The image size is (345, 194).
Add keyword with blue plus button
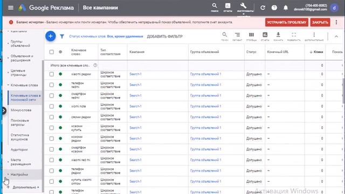tap(50, 36)
